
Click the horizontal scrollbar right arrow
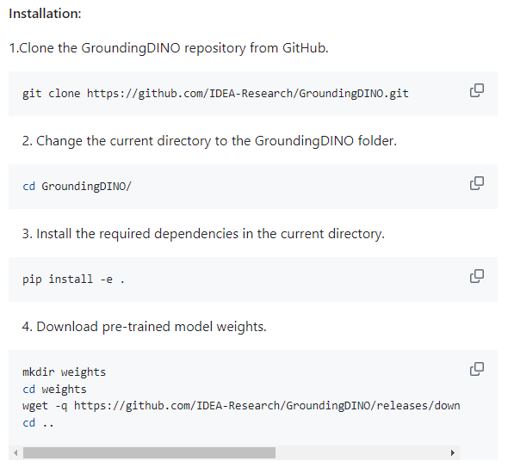[x=452, y=453]
